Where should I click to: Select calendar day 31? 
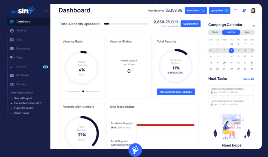click(x=252, y=69)
